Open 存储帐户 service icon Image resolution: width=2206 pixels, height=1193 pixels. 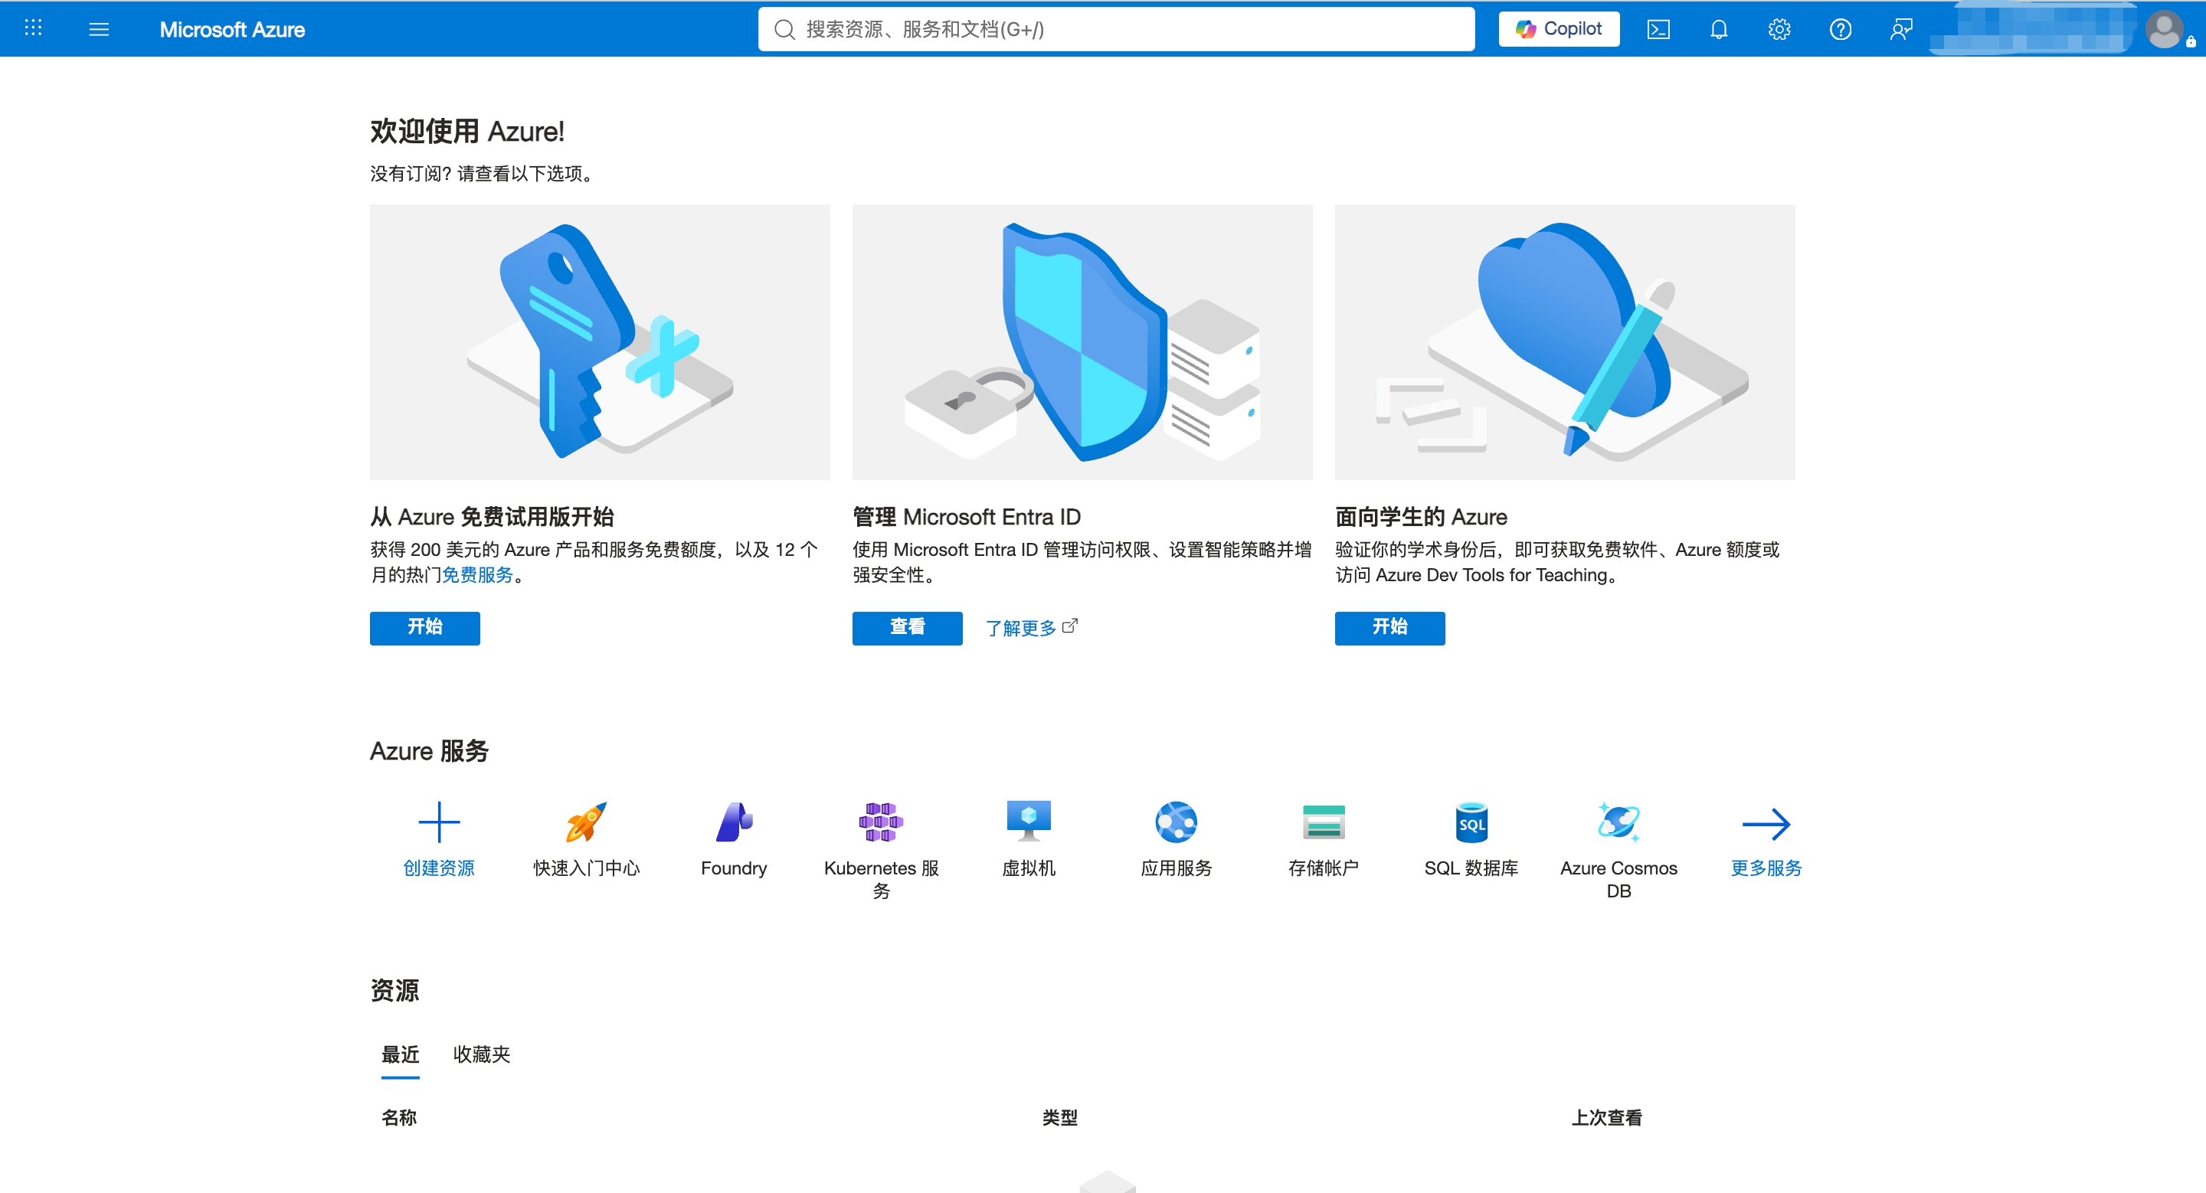[x=1323, y=822]
